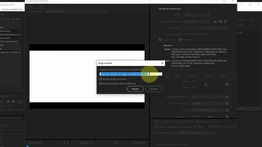The height and width of the screenshot is (147, 262).
Task: Open the Escala de origen dropdown
Action: click(77, 11)
